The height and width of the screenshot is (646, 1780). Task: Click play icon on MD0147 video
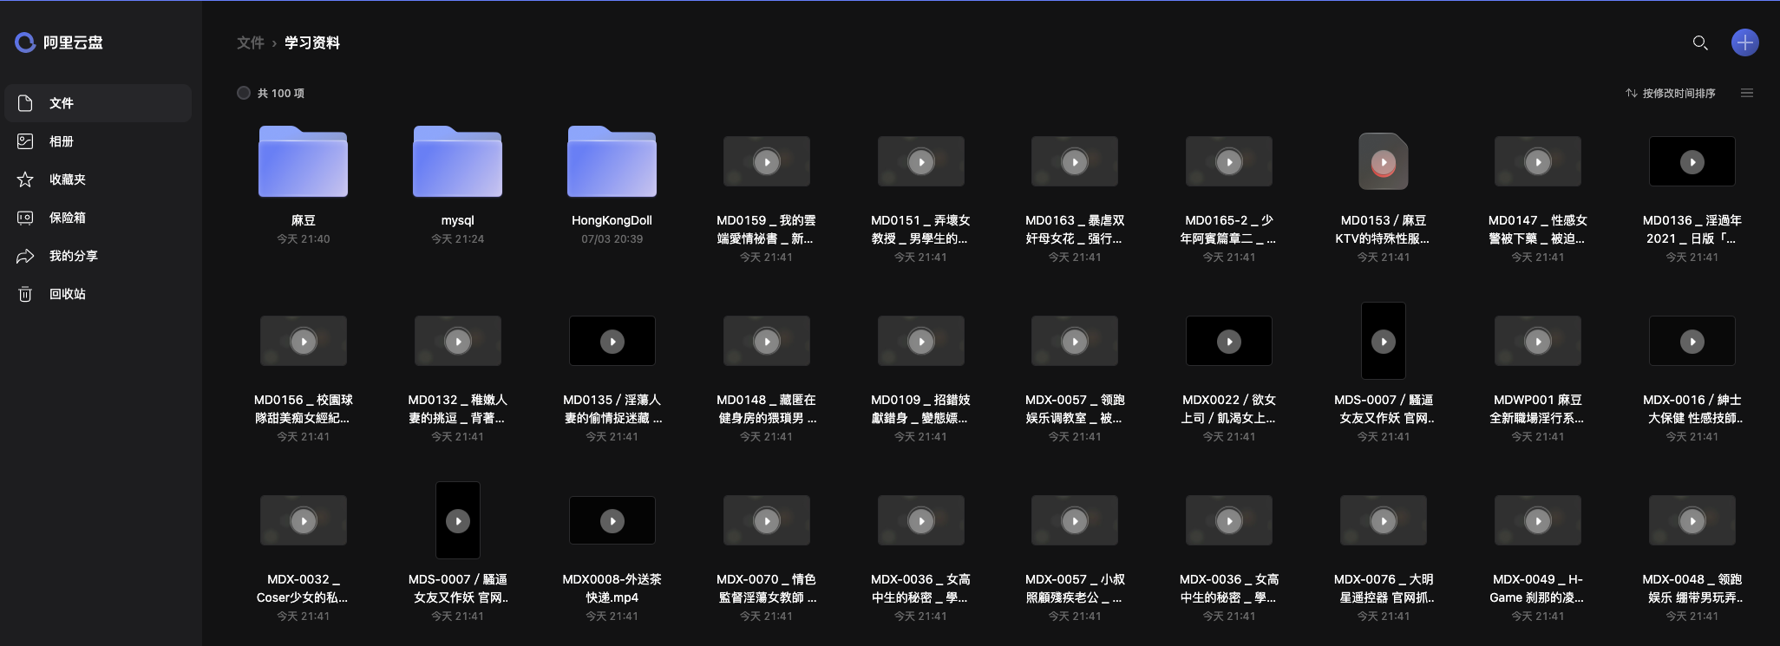click(1538, 161)
